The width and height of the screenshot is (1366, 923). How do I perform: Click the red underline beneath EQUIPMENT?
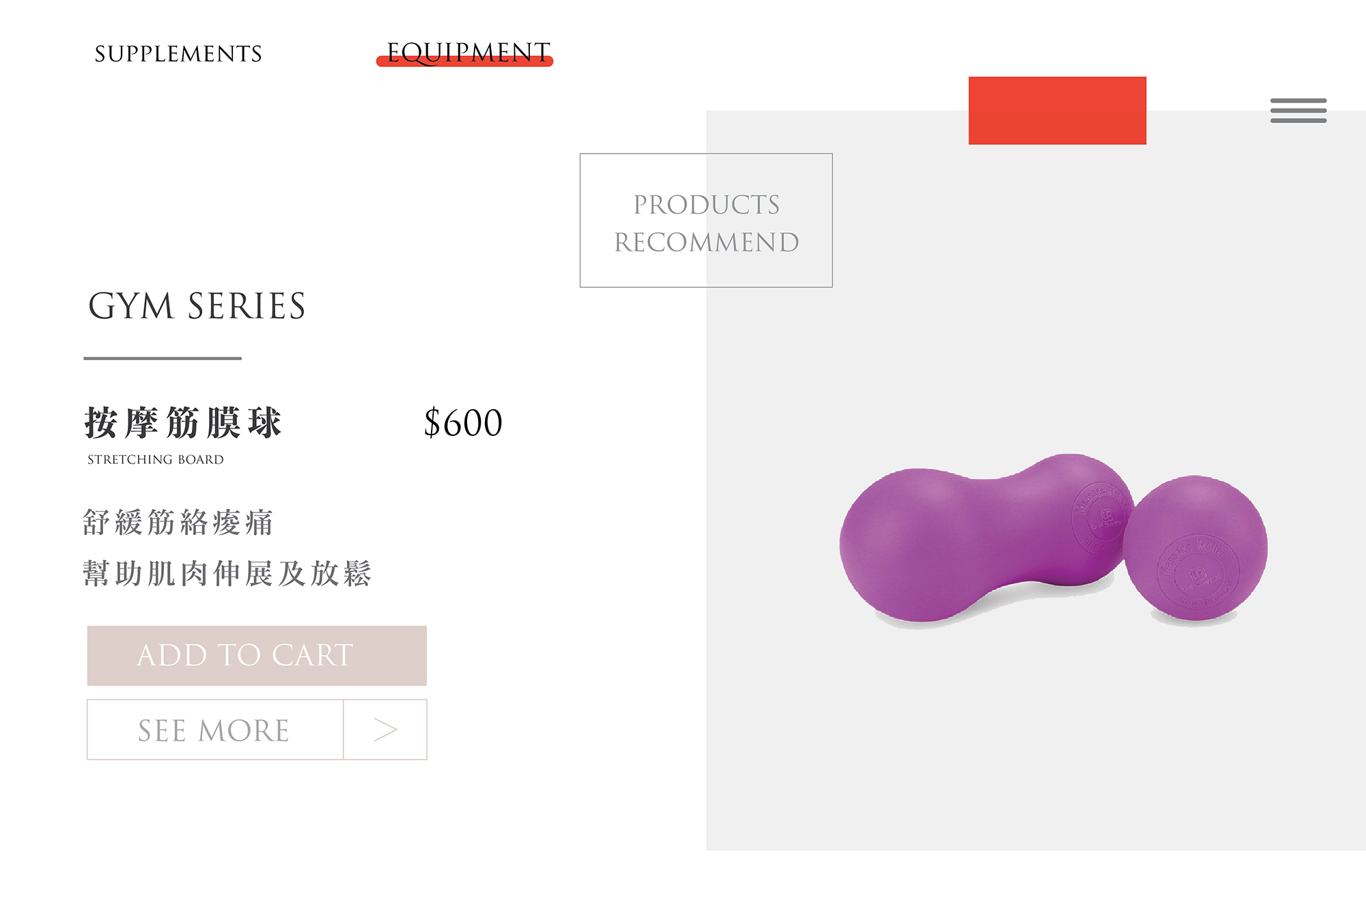click(x=464, y=61)
